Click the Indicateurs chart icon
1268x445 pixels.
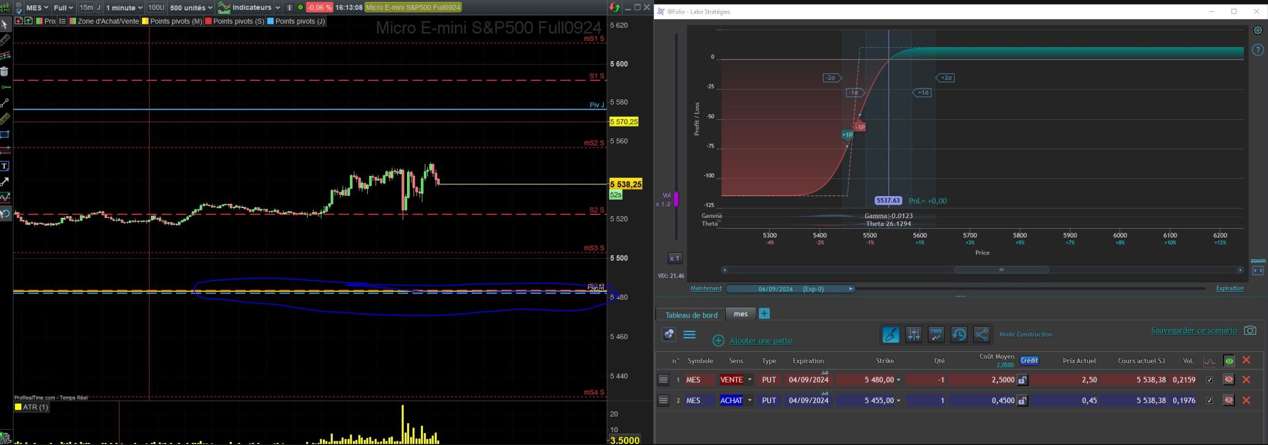(x=224, y=8)
